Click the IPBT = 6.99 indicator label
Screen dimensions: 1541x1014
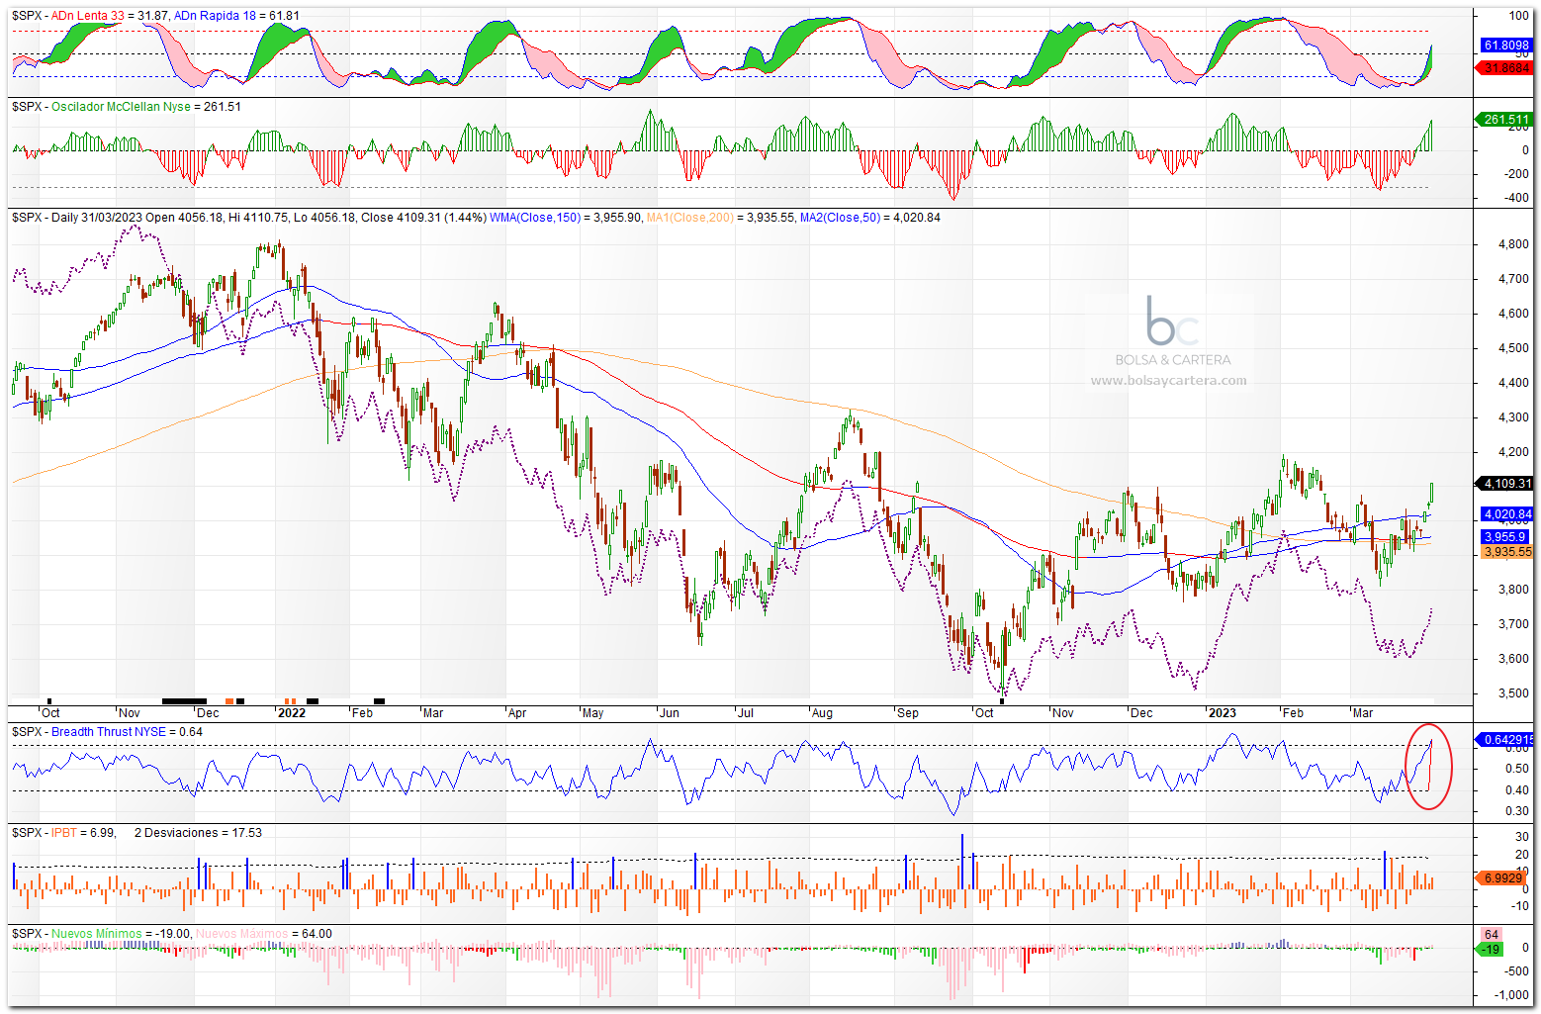pyautogui.click(x=83, y=833)
